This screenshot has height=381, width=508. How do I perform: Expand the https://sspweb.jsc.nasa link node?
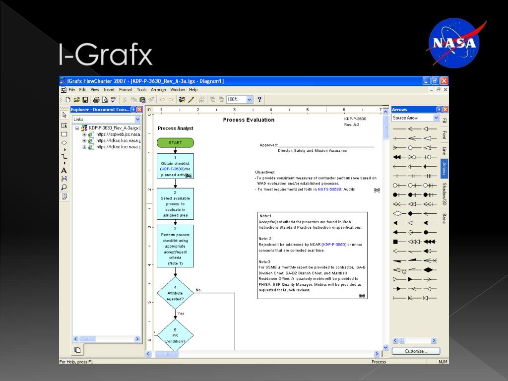[84, 134]
